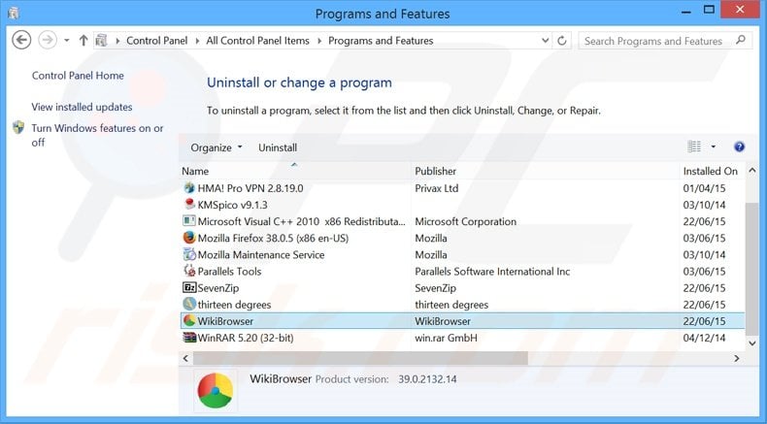The width and height of the screenshot is (767, 424).
Task: Click the Mozilla Maintenance Service icon
Action: point(189,254)
